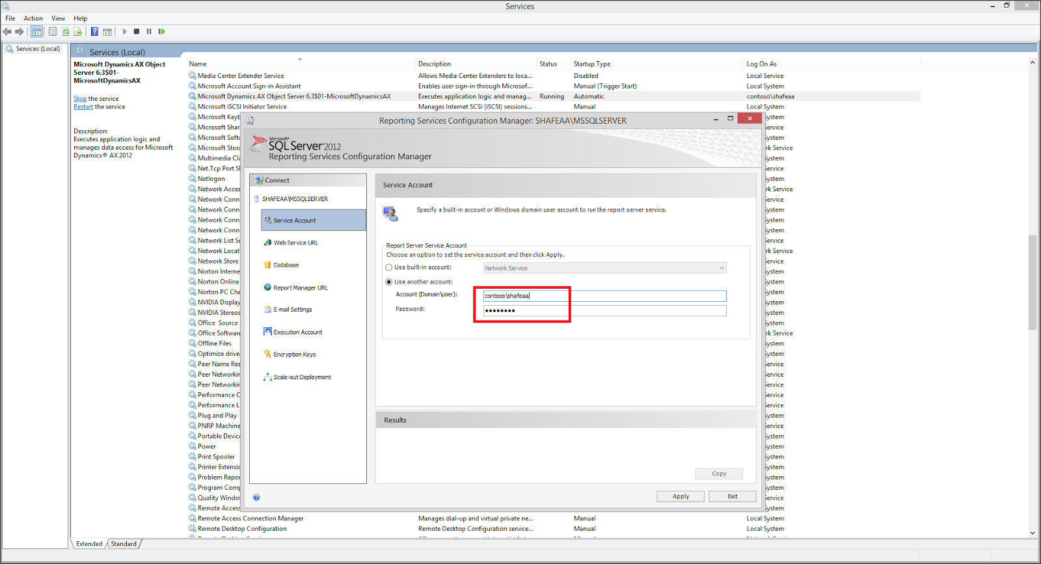Click the Account (Domain\user) input field
The width and height of the screenshot is (1041, 564).
point(604,296)
